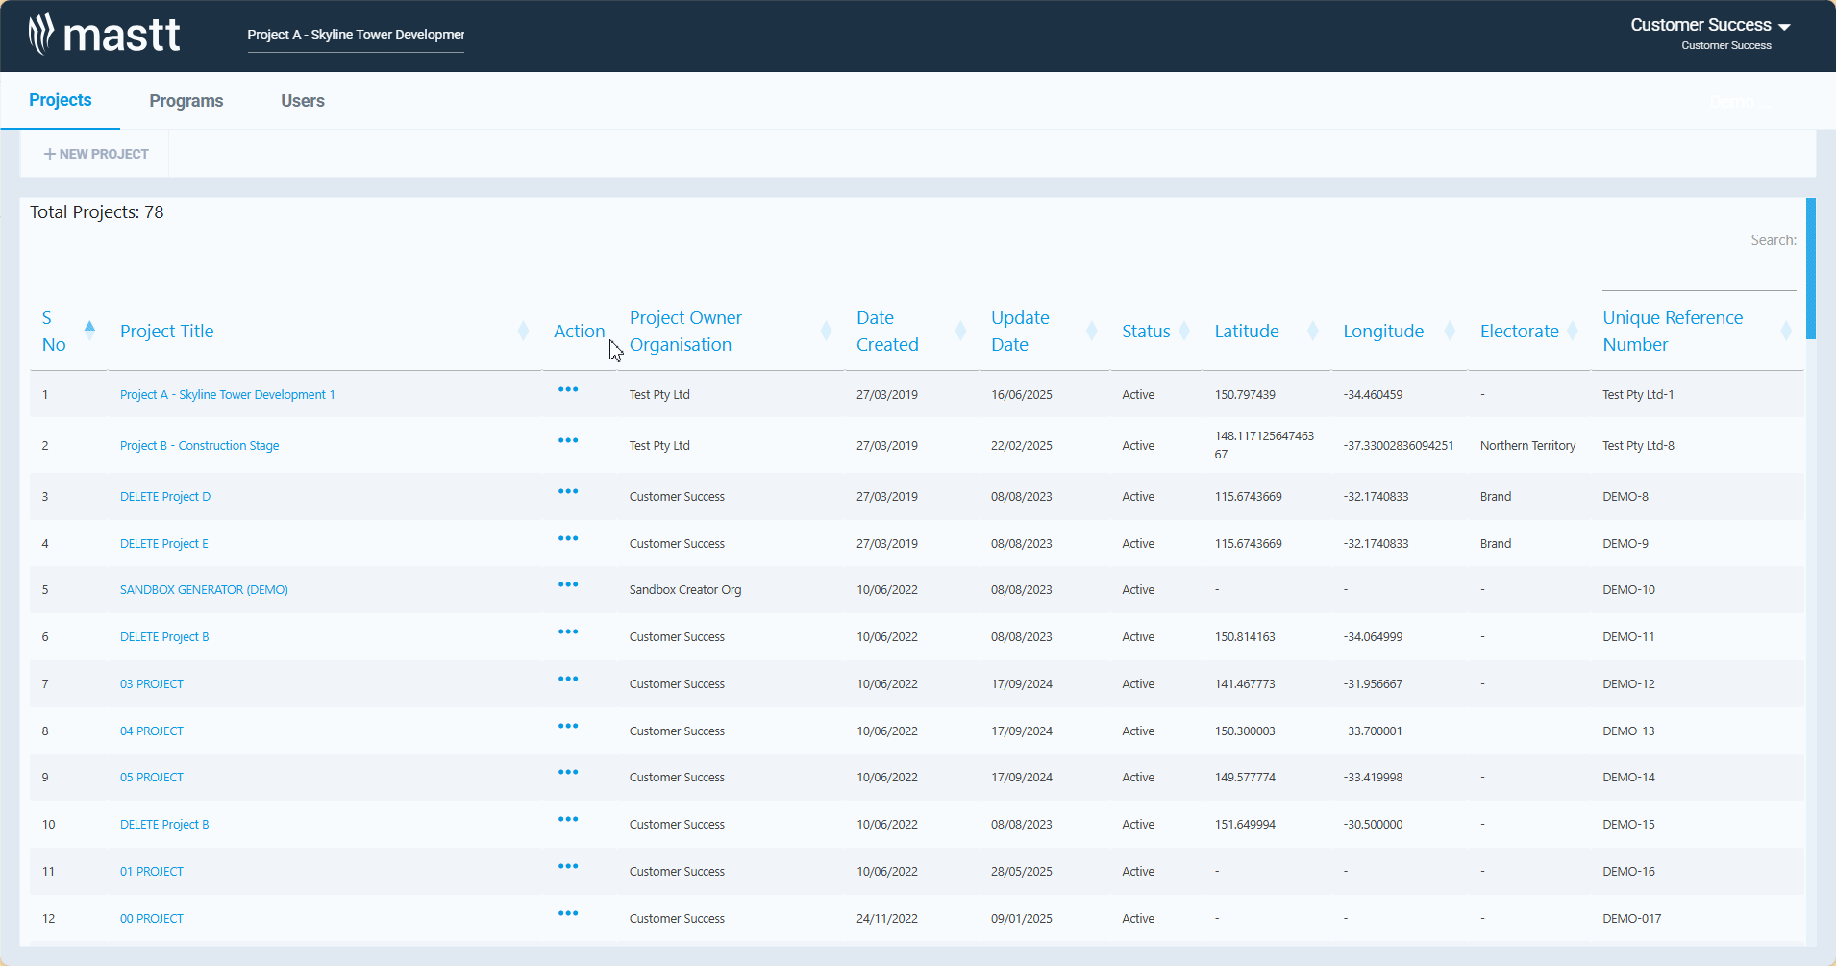Open 05 PROJECT link
This screenshot has width=1836, height=966.
[x=152, y=778]
